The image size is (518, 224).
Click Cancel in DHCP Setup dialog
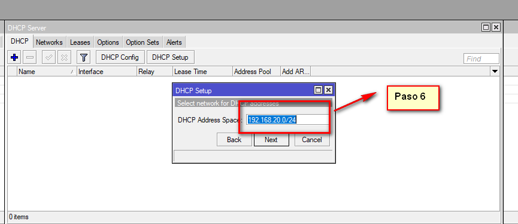pos(312,140)
